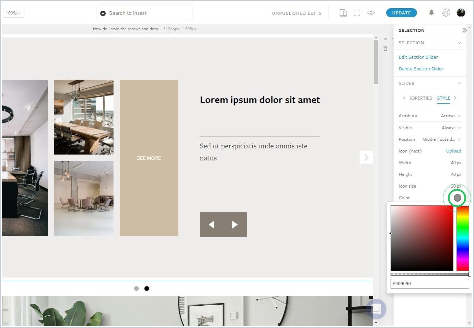474x328 pixels.
Task: Switch to the Properties tab
Action: [x=420, y=98]
